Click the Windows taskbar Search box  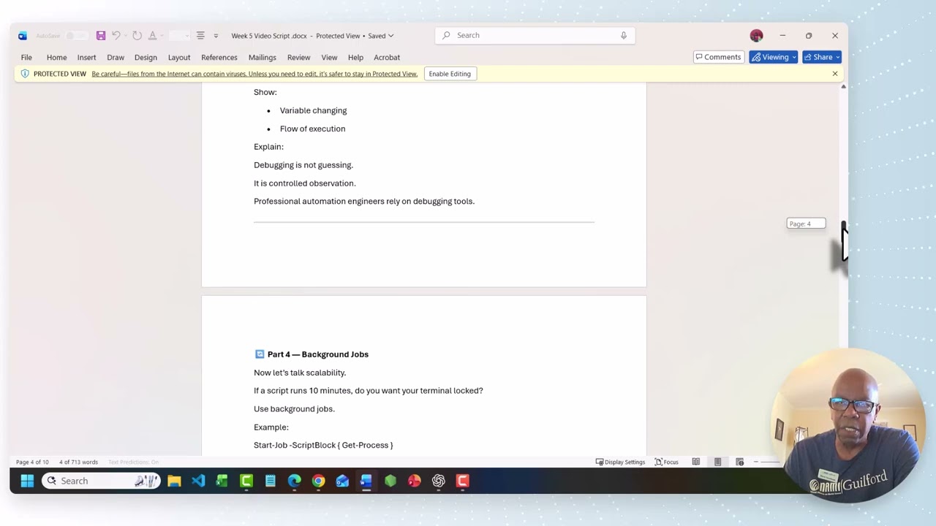click(101, 481)
